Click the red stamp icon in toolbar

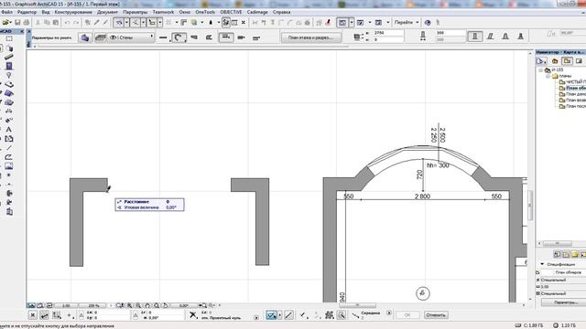pyautogui.click(x=328, y=22)
